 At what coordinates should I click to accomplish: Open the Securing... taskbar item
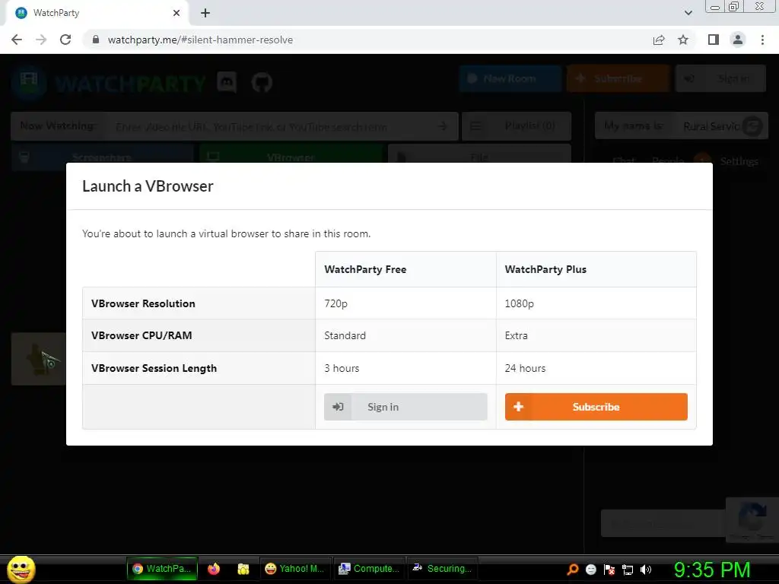tap(443, 569)
